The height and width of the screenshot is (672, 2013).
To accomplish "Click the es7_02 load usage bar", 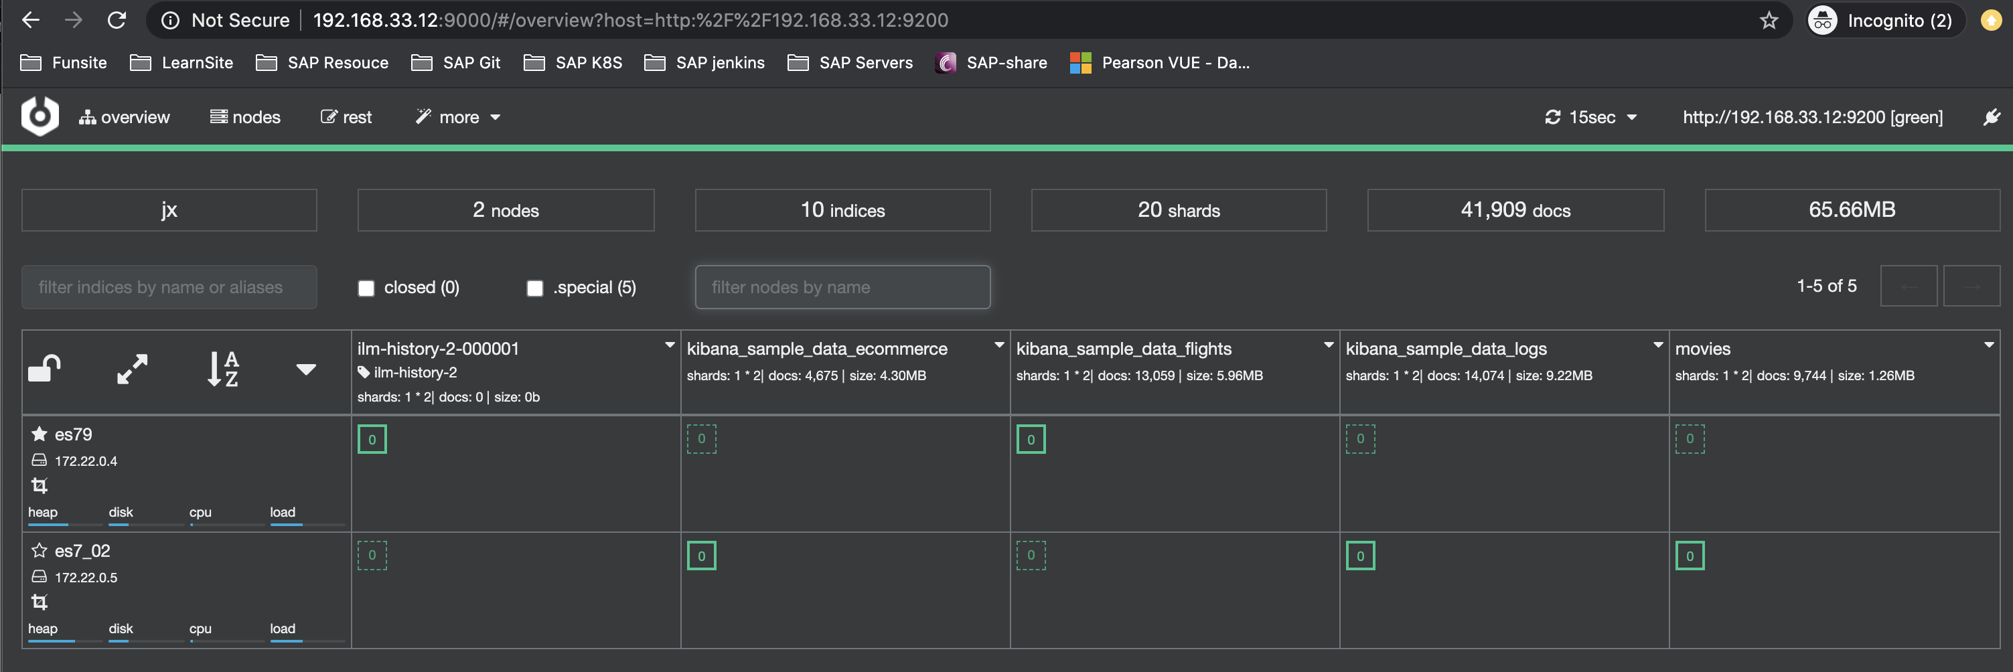I will [x=307, y=640].
